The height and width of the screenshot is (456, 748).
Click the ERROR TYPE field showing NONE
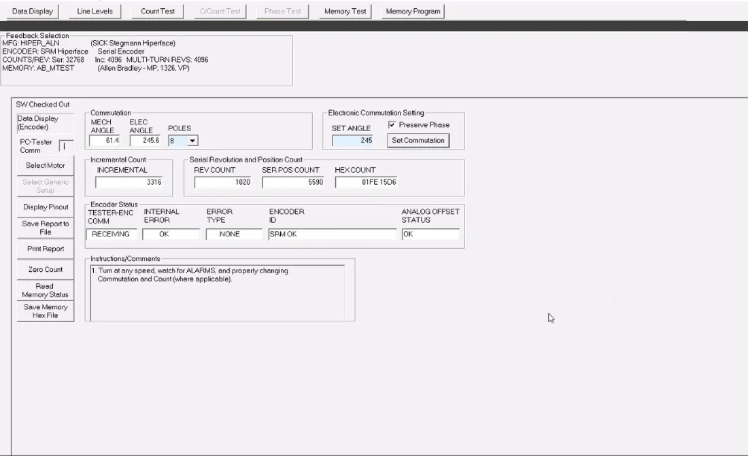(x=234, y=234)
